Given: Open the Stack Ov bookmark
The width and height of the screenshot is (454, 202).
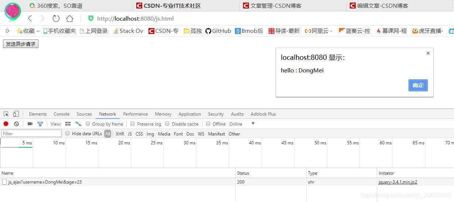Looking at the screenshot, I should point(128,31).
